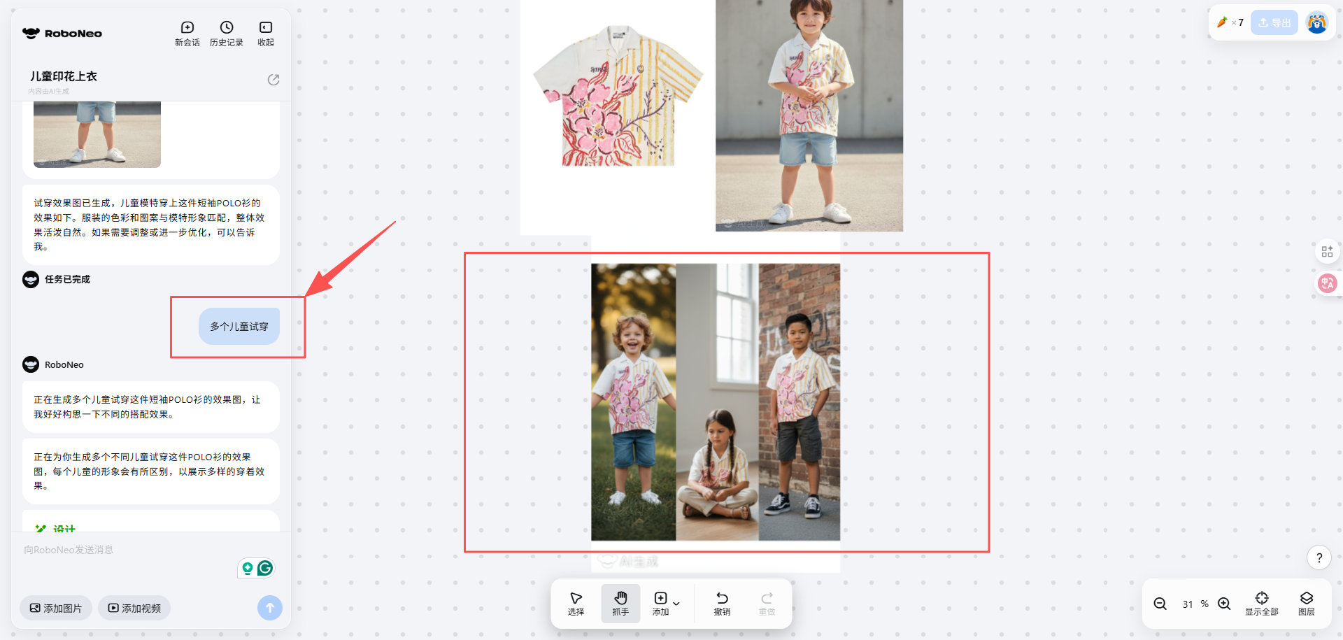Zoom out the canvas
Image resolution: width=1343 pixels, height=640 pixels.
(1160, 604)
